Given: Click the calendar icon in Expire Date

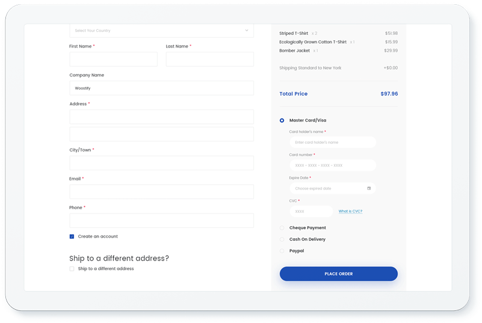Looking at the screenshot, I should 369,188.
